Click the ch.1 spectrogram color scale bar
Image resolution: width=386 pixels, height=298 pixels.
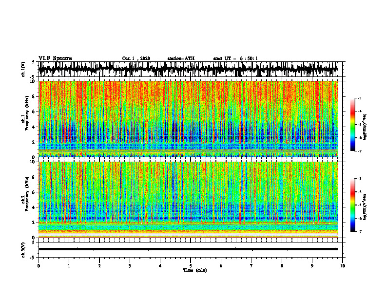point(352,125)
